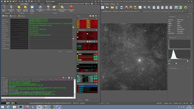
Task: Click the green refresh arrow in FIT Viewer
Action: [x=185, y=8]
